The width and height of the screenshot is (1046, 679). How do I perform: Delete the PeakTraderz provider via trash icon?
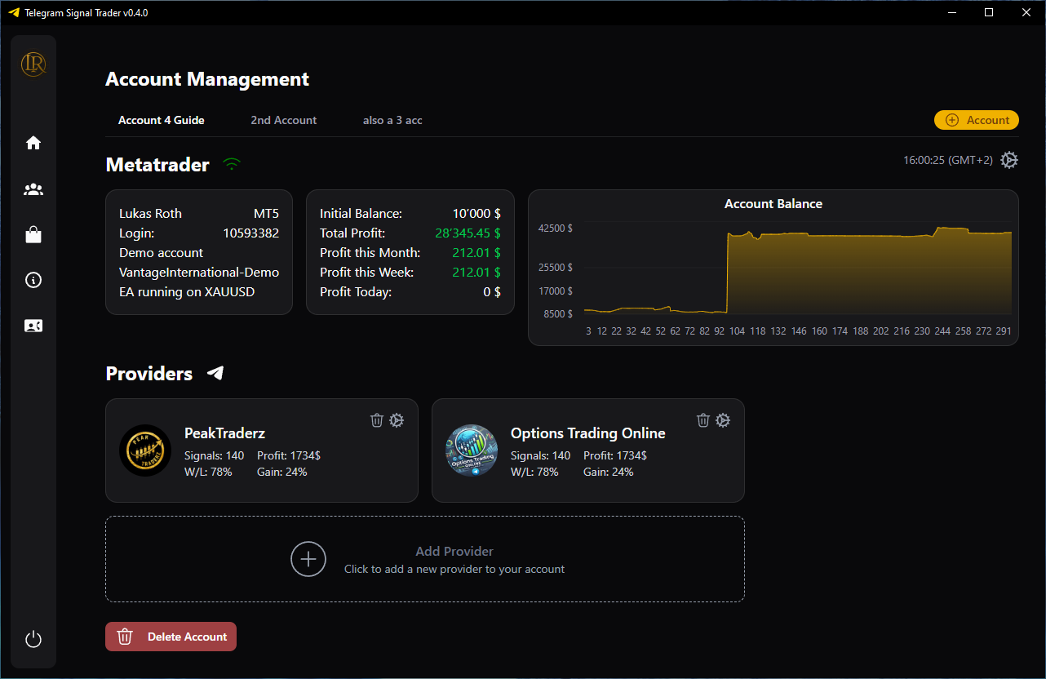[377, 420]
